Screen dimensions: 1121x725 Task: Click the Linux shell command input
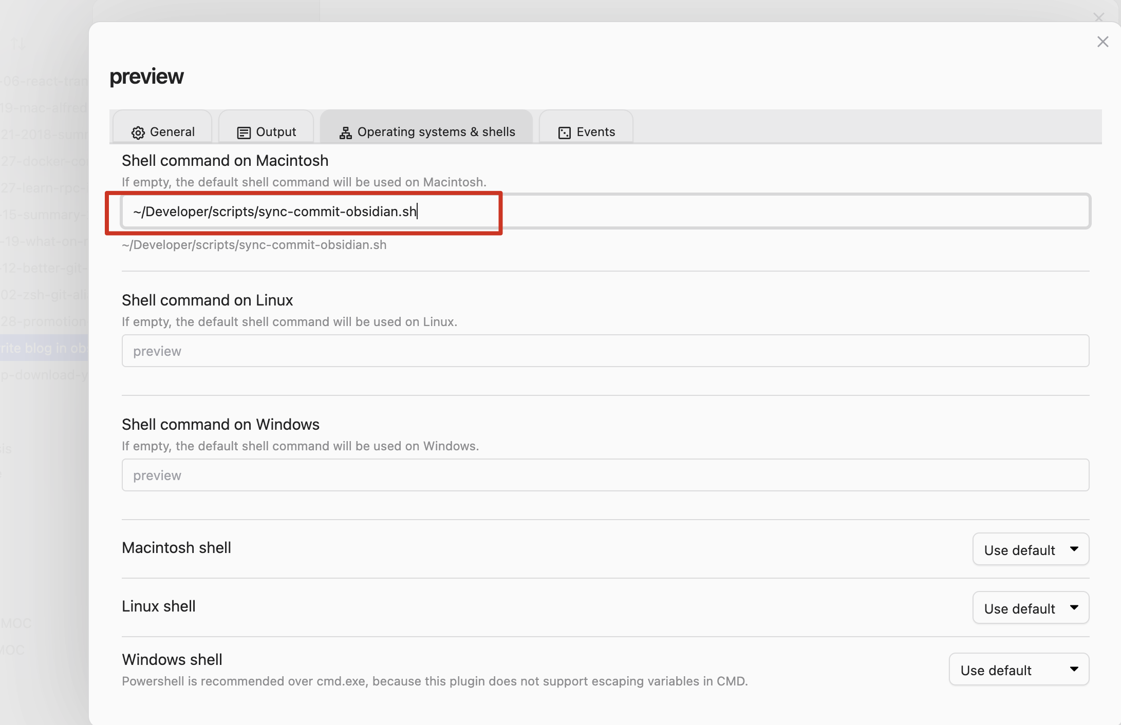point(605,351)
